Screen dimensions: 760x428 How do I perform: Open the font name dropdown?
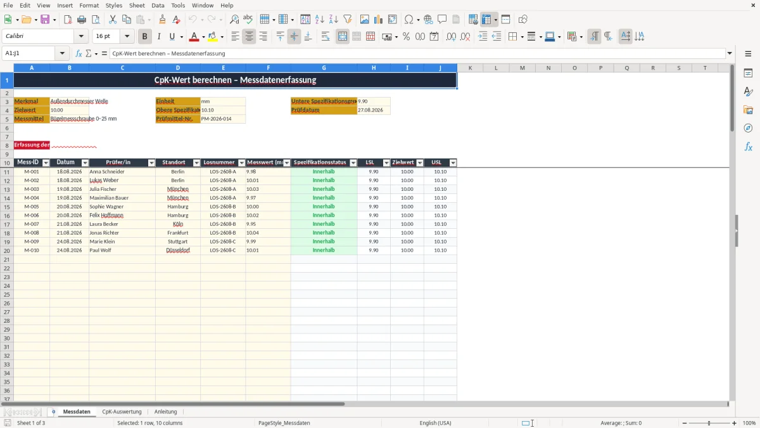(x=81, y=37)
